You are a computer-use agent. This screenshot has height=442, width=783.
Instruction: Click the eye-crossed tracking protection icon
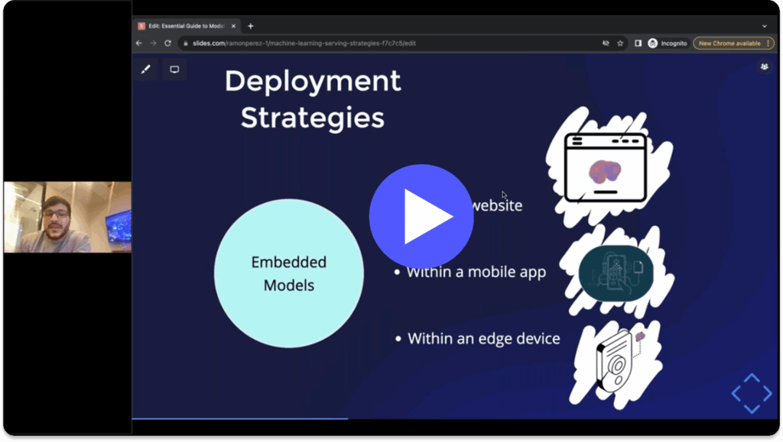pyautogui.click(x=606, y=44)
